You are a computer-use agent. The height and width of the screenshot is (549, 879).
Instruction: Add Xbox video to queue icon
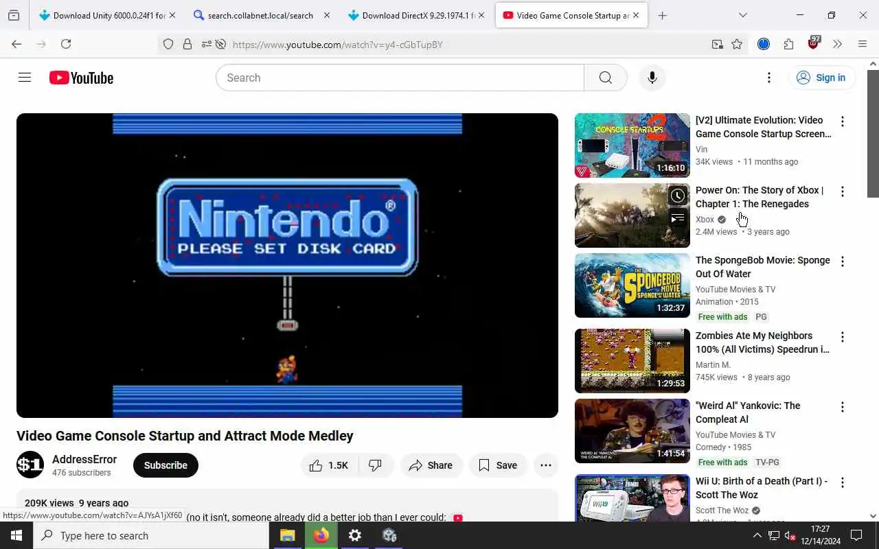[677, 219]
